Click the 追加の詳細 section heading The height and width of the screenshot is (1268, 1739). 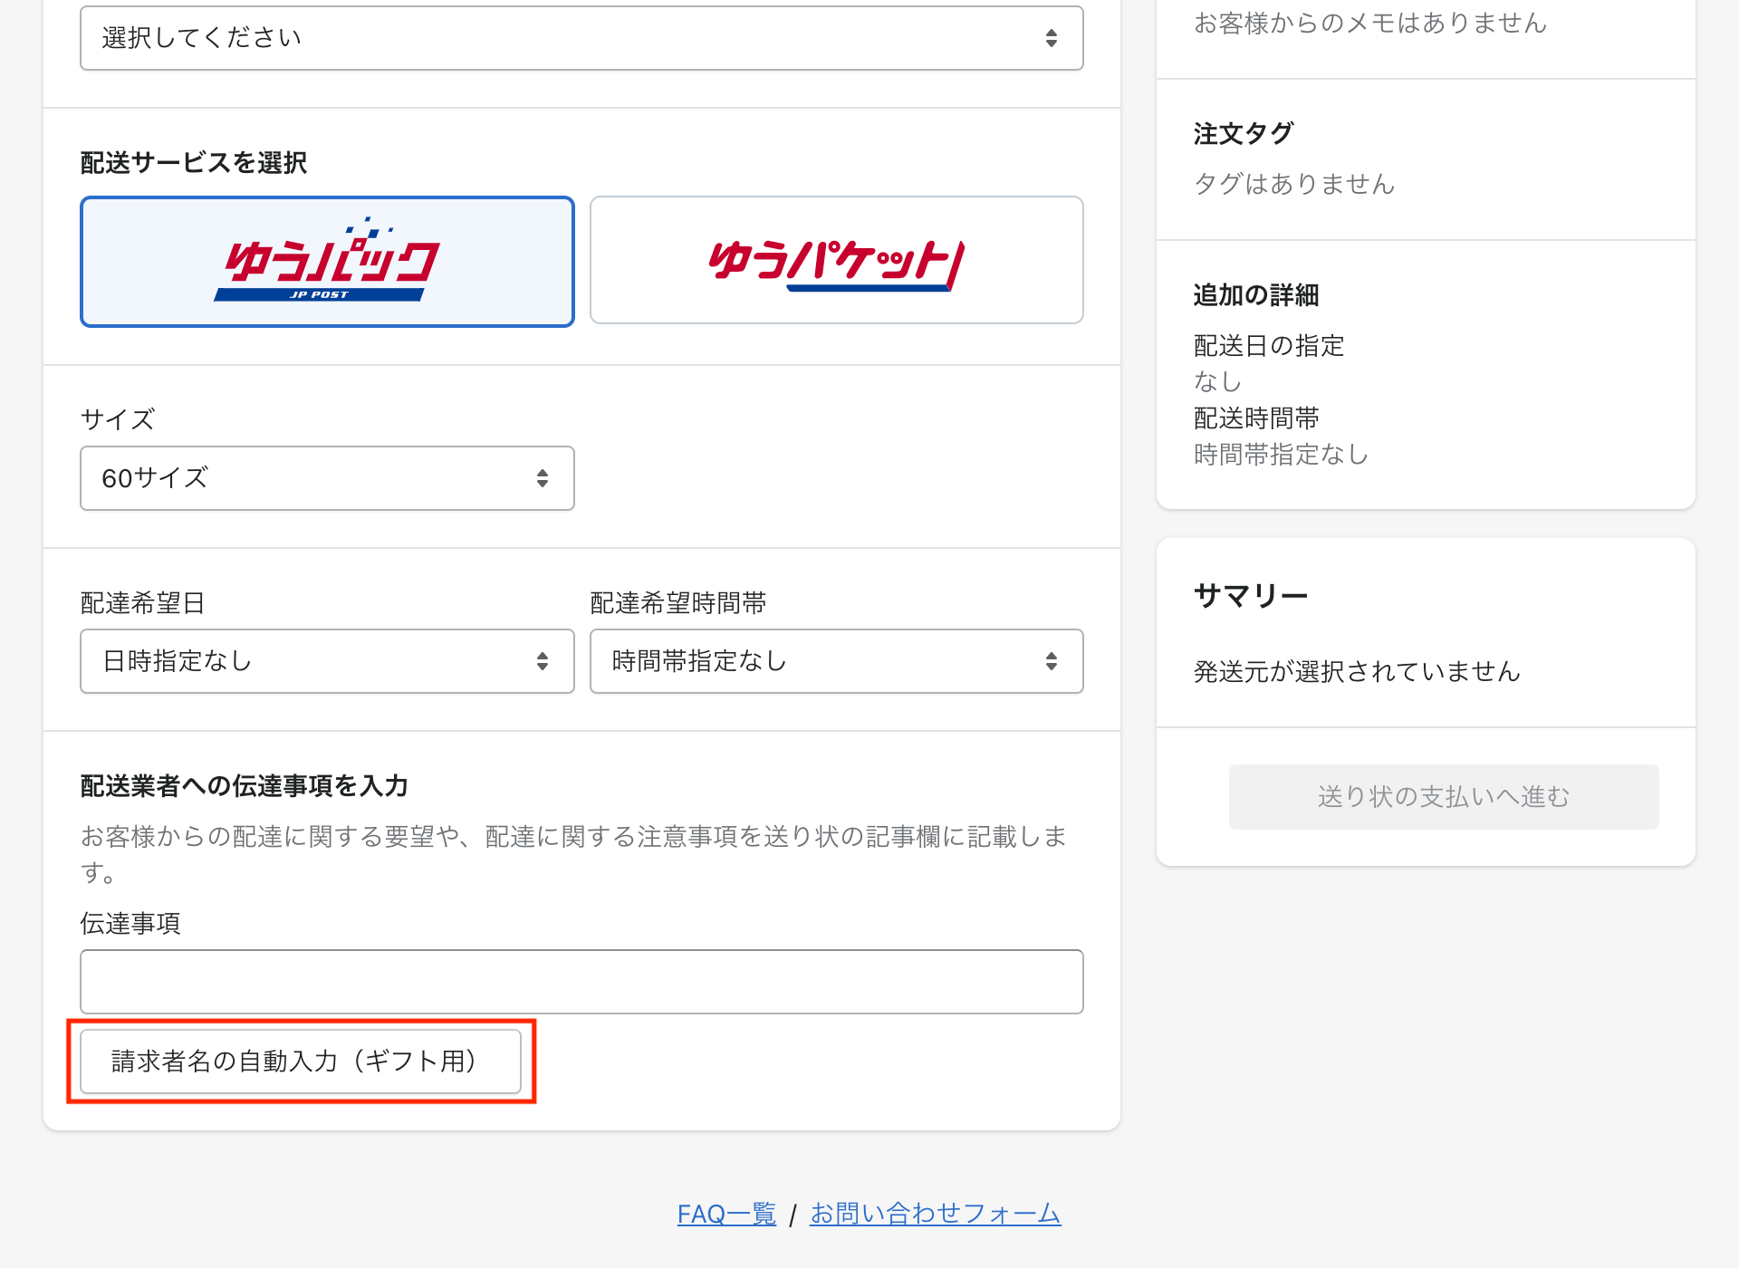[1255, 295]
